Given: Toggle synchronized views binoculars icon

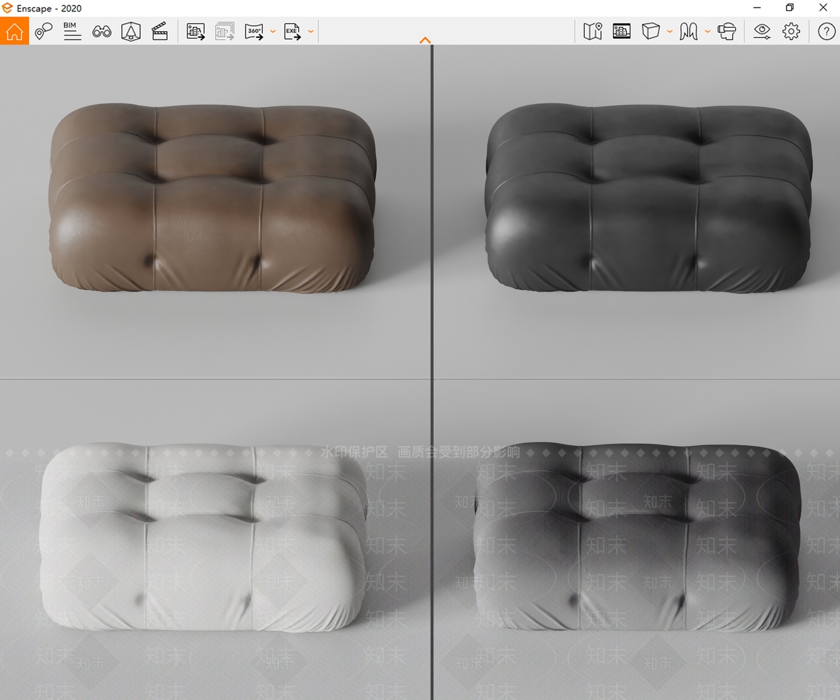Looking at the screenshot, I should pyautogui.click(x=101, y=32).
